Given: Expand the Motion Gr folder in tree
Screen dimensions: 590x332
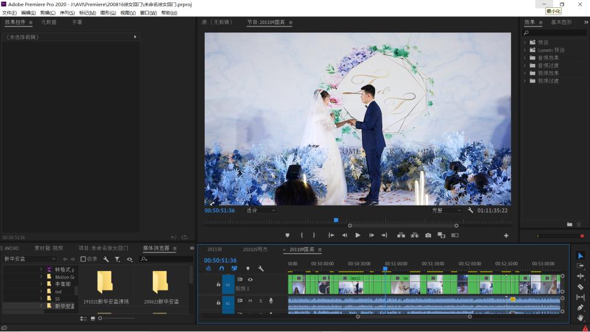Looking at the screenshot, I should pyautogui.click(x=42, y=277).
